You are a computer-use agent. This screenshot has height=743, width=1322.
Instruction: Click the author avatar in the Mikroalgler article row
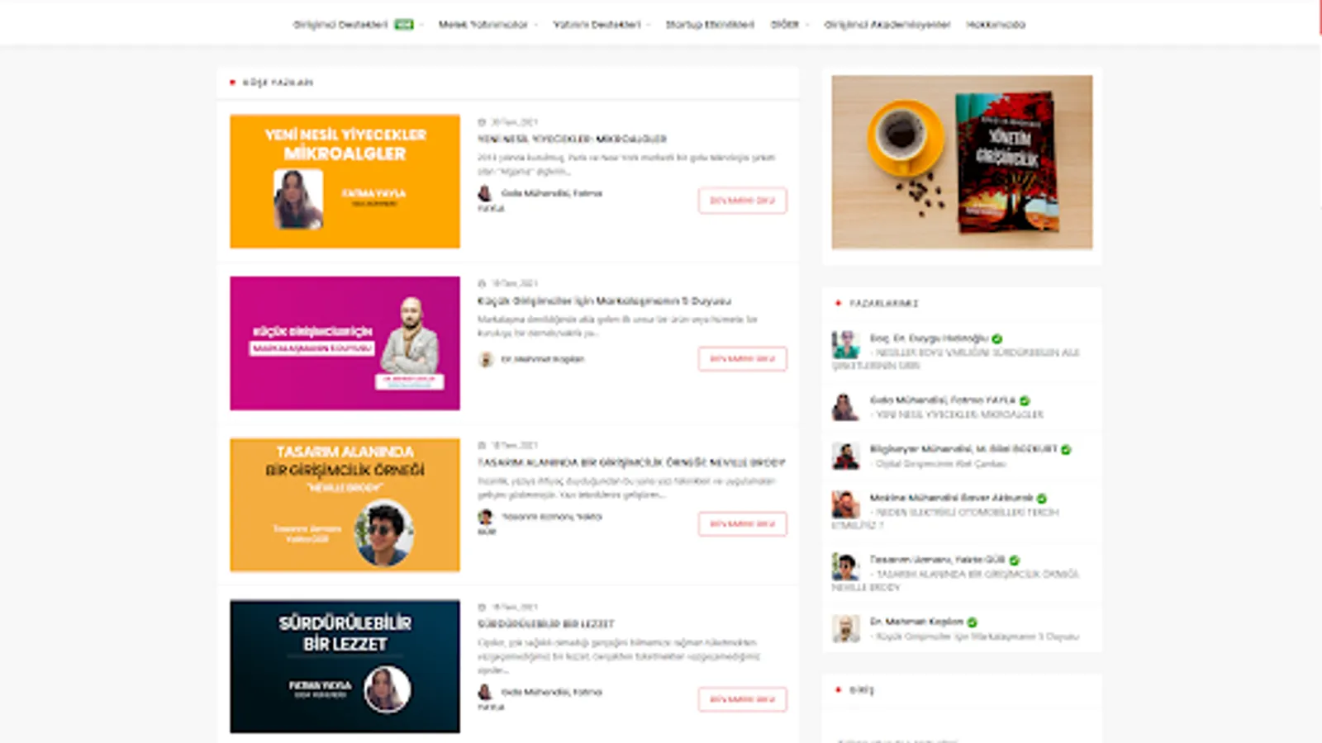click(485, 193)
